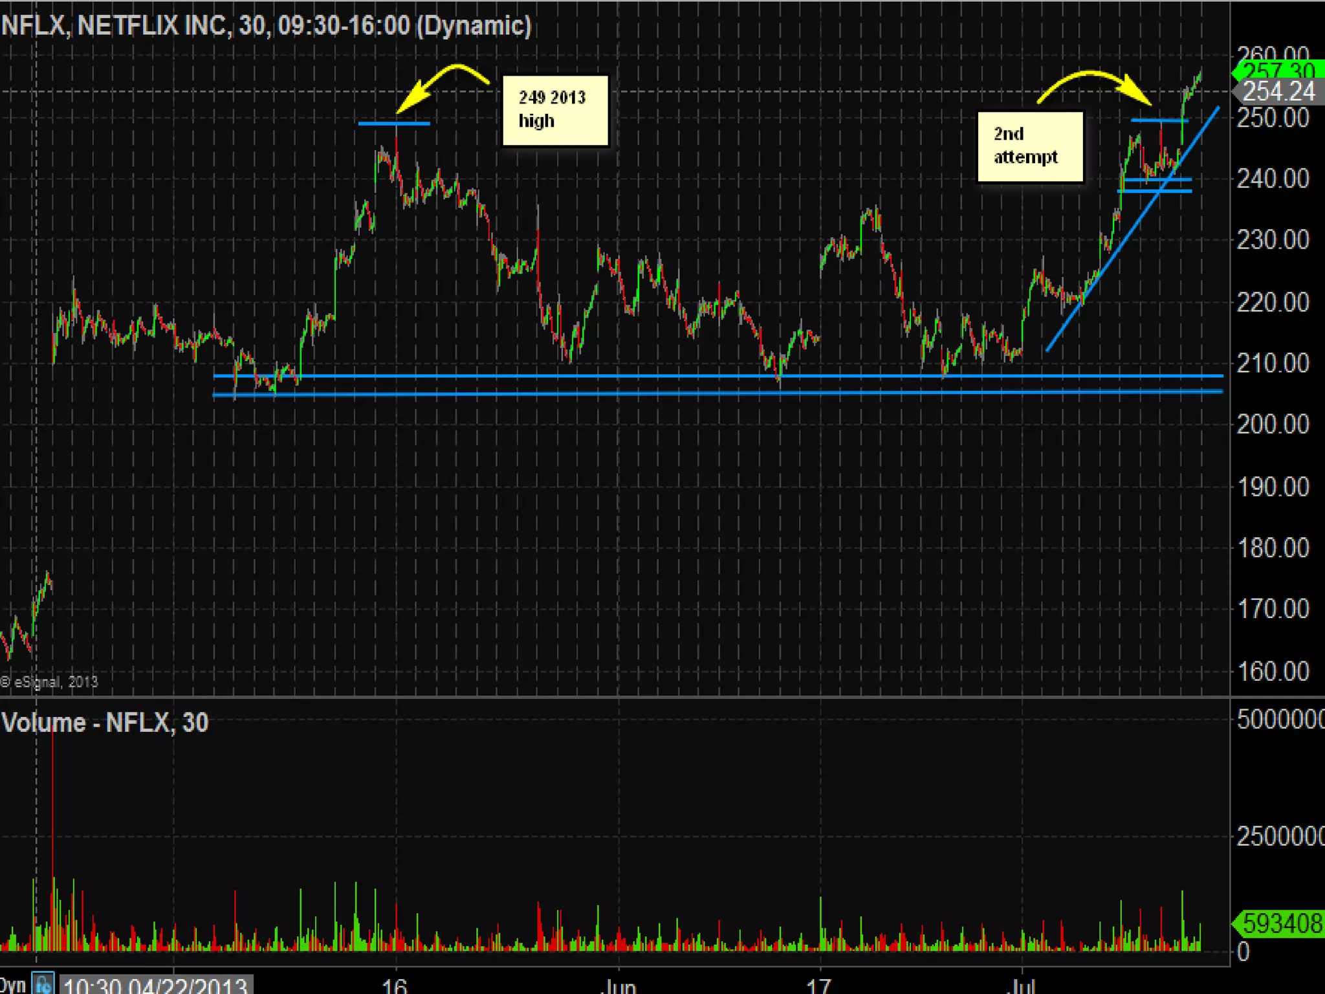The height and width of the screenshot is (994, 1325).
Task: Click the green 593408 volume marker
Action: [1281, 923]
